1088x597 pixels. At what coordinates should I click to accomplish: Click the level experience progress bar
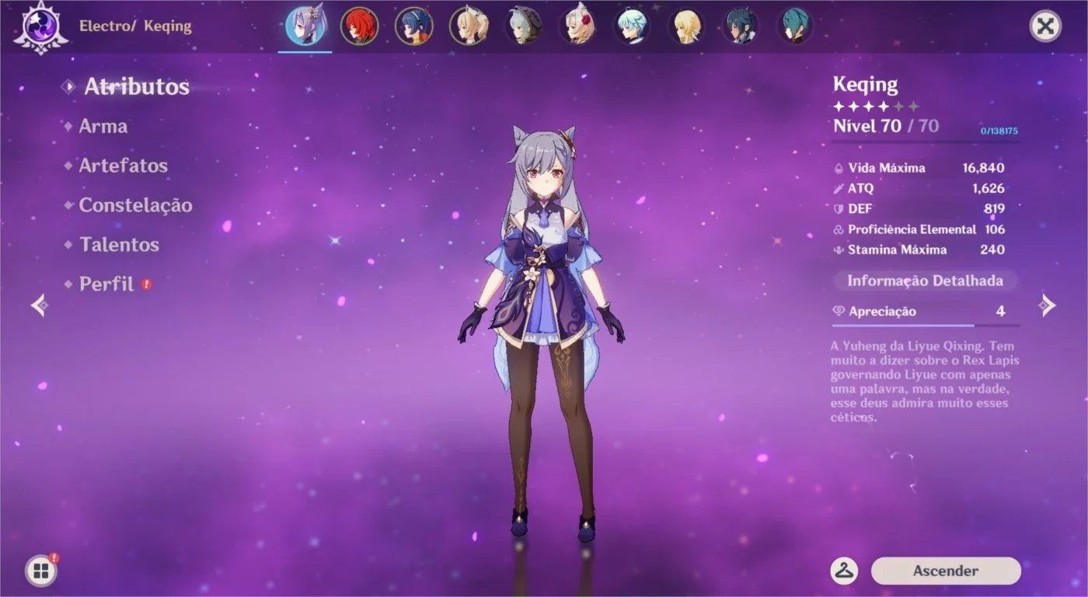click(x=925, y=141)
